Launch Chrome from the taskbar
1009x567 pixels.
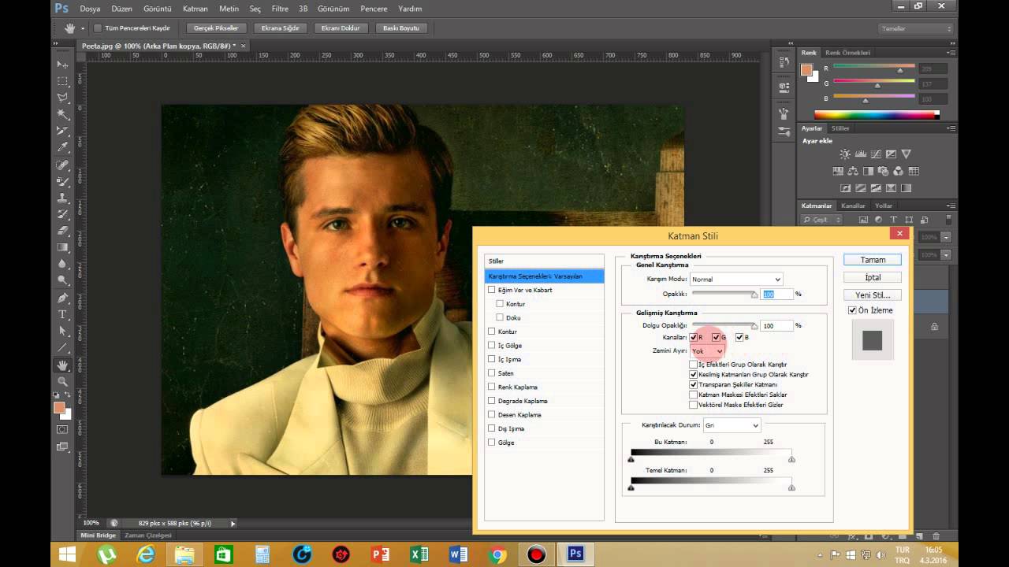click(x=497, y=554)
